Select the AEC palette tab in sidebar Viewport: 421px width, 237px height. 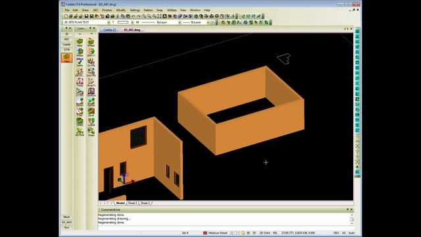coord(66,39)
